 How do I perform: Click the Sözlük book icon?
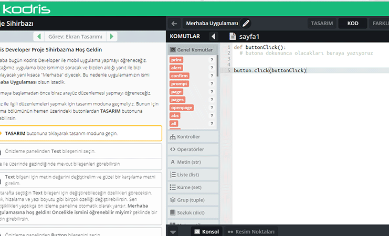(173, 212)
